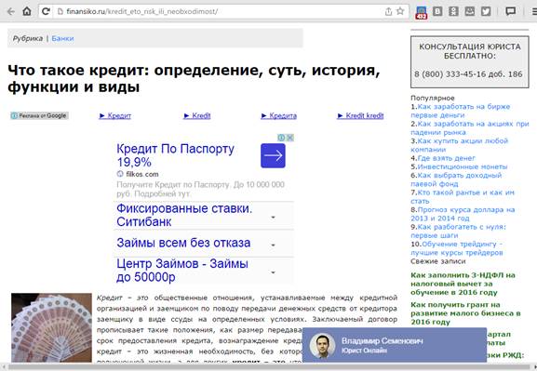Viewport: 537px width, 371px height.
Task: Open Кто такой рантье link
Action: (463, 196)
